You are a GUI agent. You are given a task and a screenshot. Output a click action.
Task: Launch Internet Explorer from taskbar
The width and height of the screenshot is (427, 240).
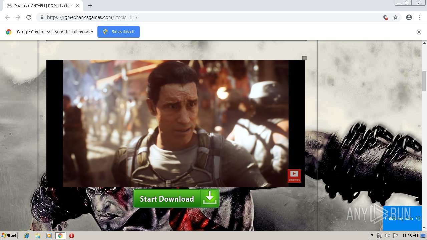tap(27, 236)
